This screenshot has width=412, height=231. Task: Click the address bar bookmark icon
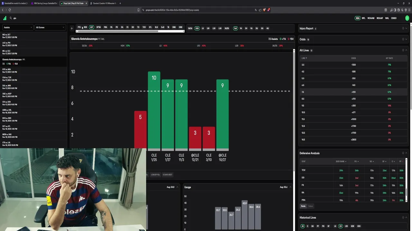pyautogui.click(x=139, y=10)
